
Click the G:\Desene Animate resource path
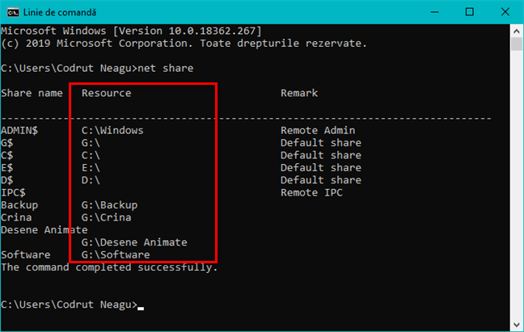[x=134, y=242]
